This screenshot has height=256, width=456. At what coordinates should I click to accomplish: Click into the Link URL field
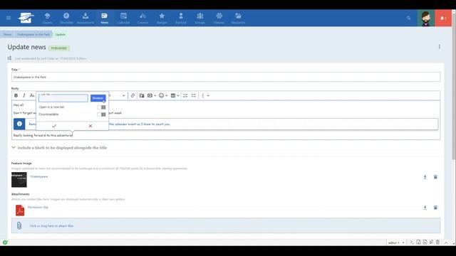pos(63,98)
